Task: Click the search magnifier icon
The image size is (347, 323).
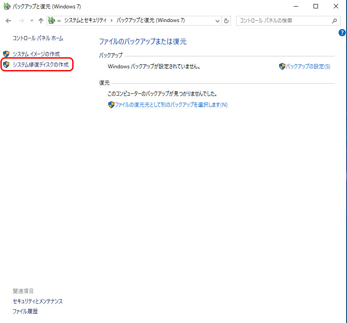Action: tap(334, 21)
